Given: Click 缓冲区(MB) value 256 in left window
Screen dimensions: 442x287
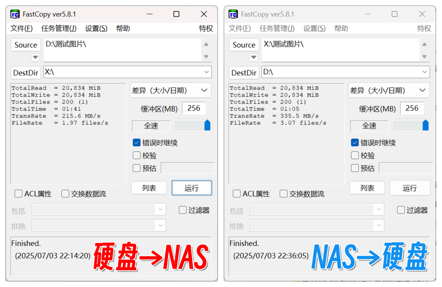Looking at the screenshot, I should (194, 109).
